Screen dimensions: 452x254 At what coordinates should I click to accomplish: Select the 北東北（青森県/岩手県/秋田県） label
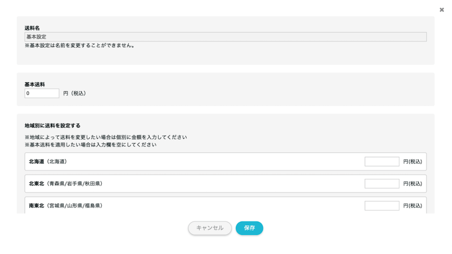(x=66, y=183)
